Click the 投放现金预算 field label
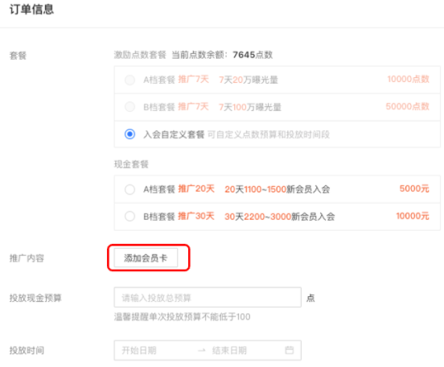The width and height of the screenshot is (444, 367). click(35, 298)
